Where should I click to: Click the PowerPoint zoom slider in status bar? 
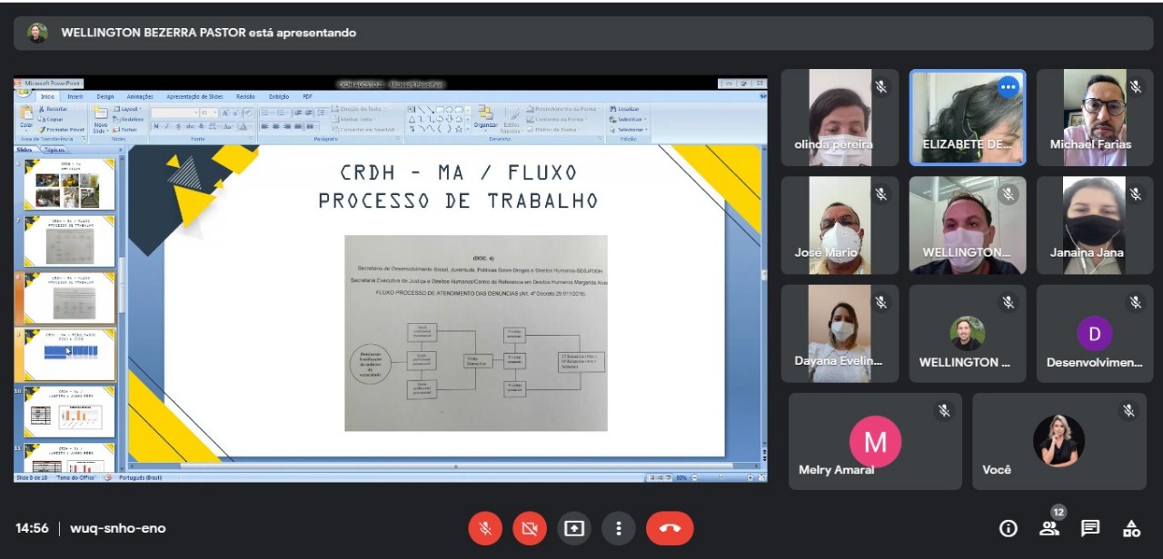pyautogui.click(x=720, y=477)
